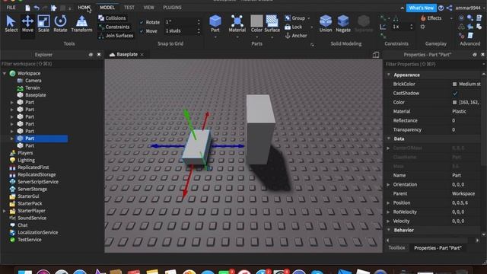Image resolution: width=487 pixels, height=274 pixels.
Task: Click the new file icon
Action: pyautogui.click(x=27, y=8)
